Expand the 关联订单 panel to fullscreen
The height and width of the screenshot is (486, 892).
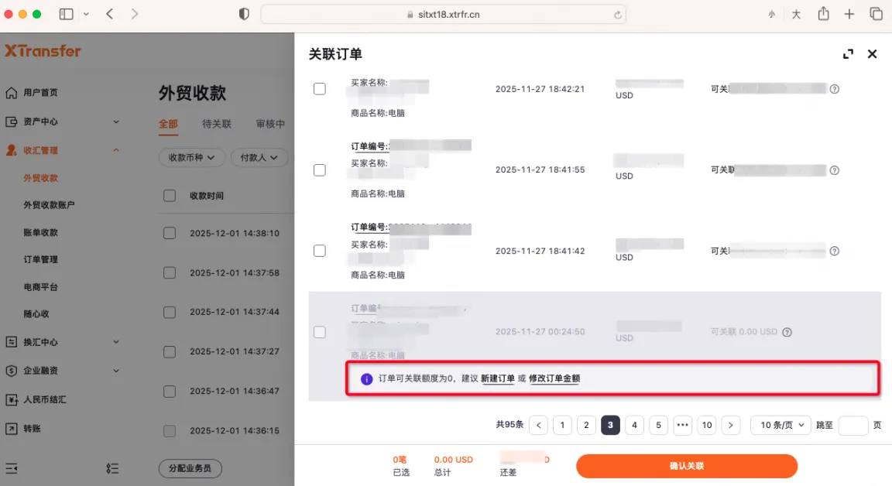tap(848, 54)
